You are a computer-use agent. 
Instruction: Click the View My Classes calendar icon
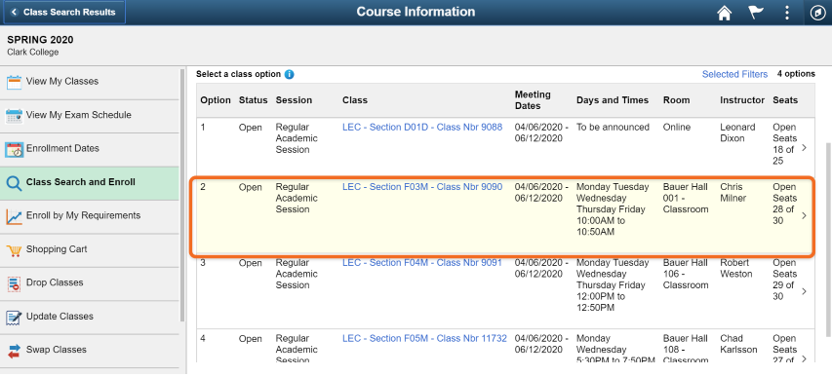(x=14, y=82)
